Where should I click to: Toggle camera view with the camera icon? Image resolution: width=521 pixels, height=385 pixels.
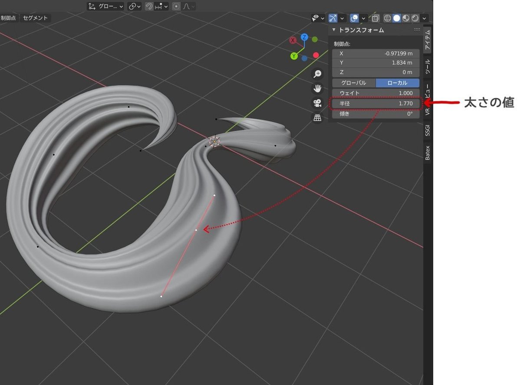pos(318,103)
